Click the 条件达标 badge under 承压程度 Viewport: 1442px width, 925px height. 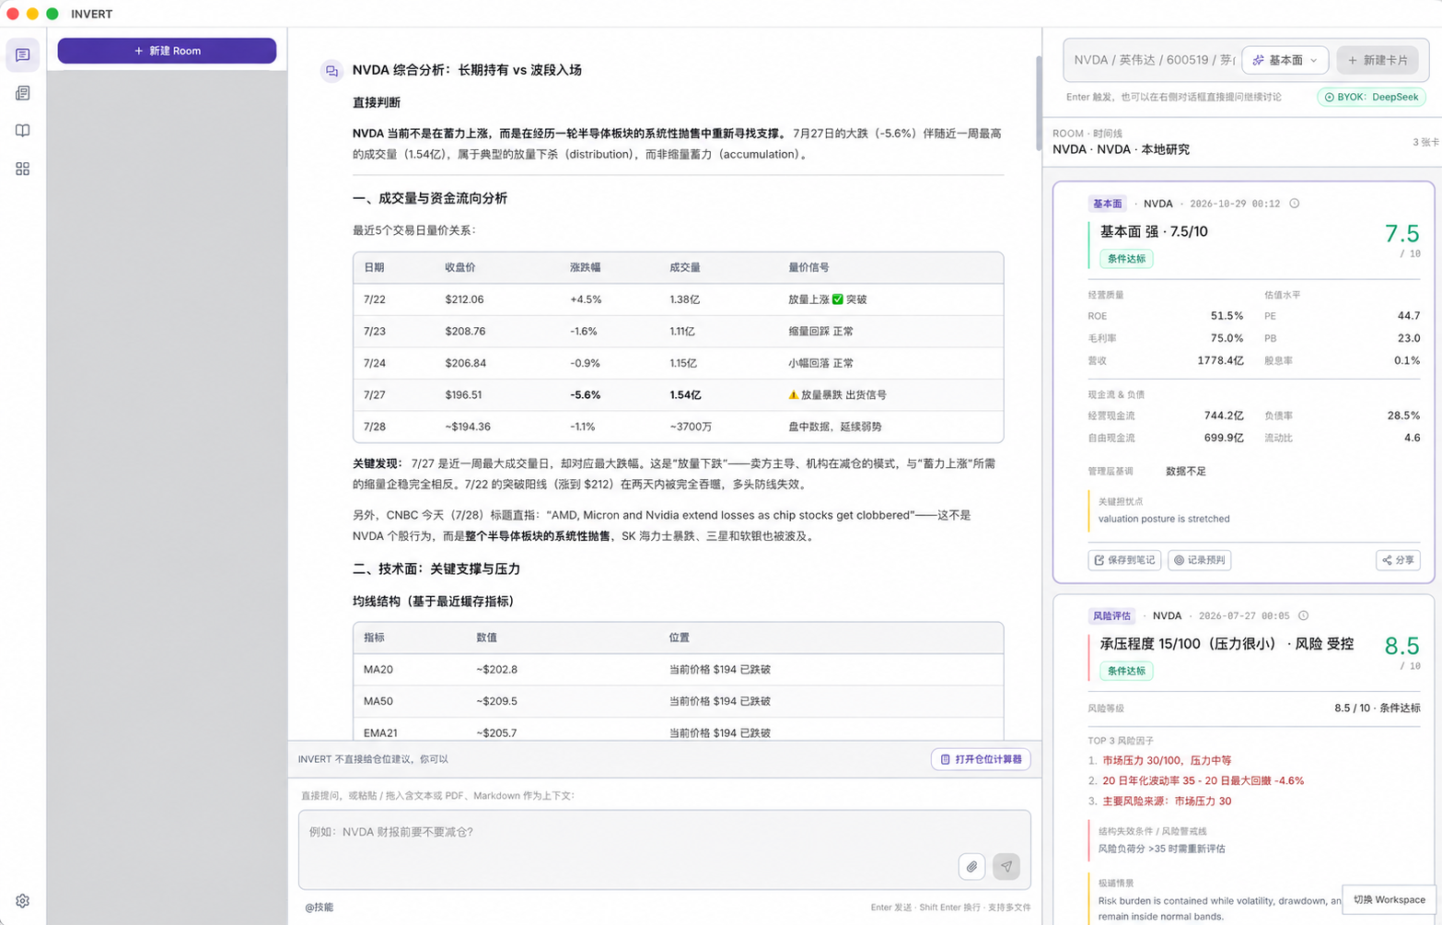(1126, 671)
